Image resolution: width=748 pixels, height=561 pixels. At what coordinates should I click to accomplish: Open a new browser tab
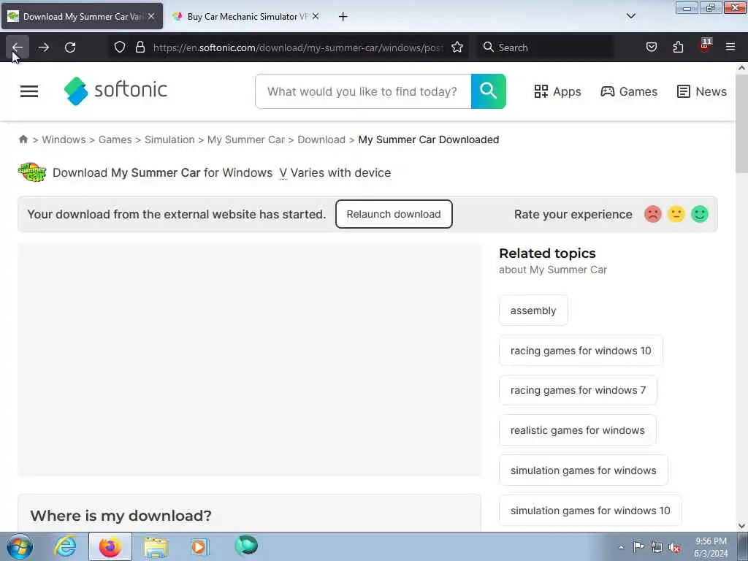tap(343, 17)
